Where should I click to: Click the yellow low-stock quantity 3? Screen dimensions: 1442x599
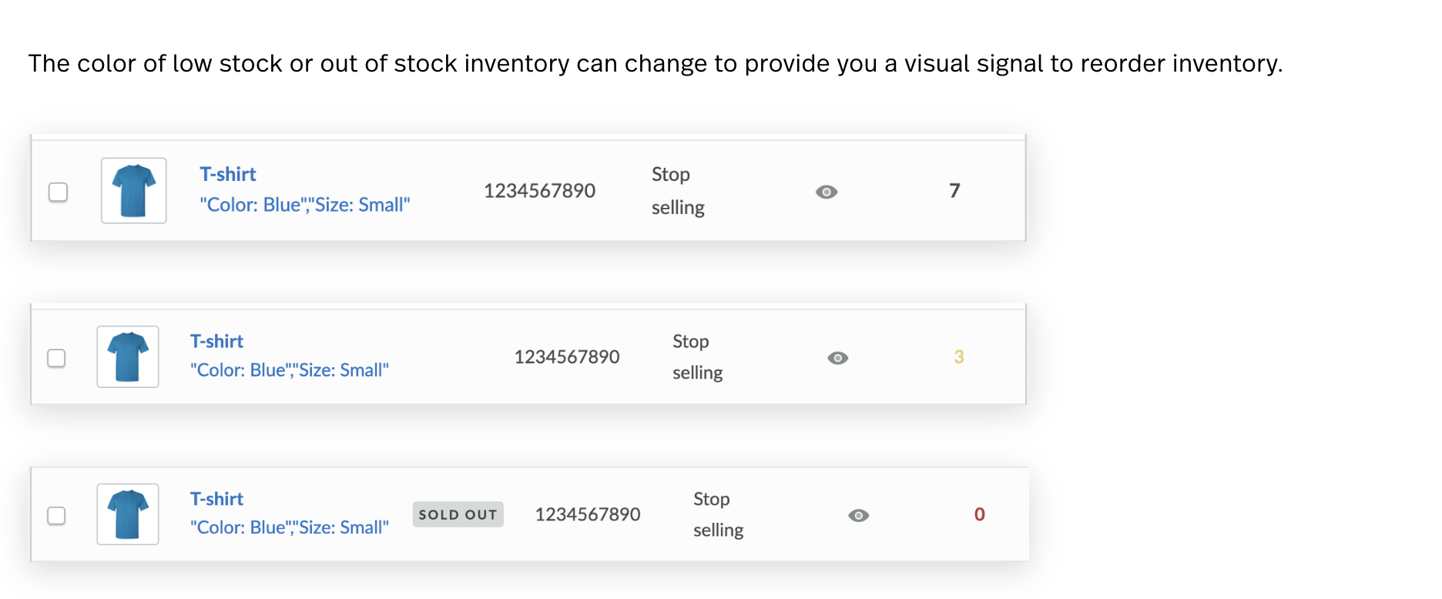(959, 356)
